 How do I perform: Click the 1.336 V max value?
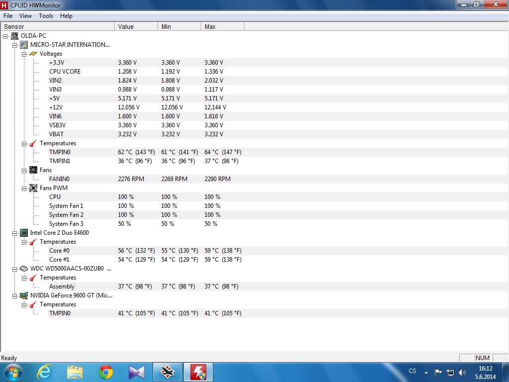coord(214,72)
